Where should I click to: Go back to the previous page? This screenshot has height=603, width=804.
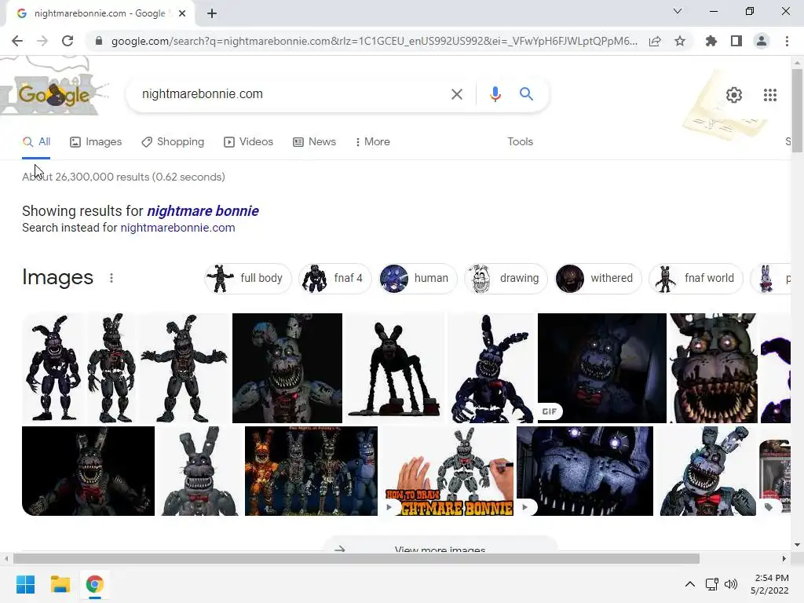click(17, 41)
